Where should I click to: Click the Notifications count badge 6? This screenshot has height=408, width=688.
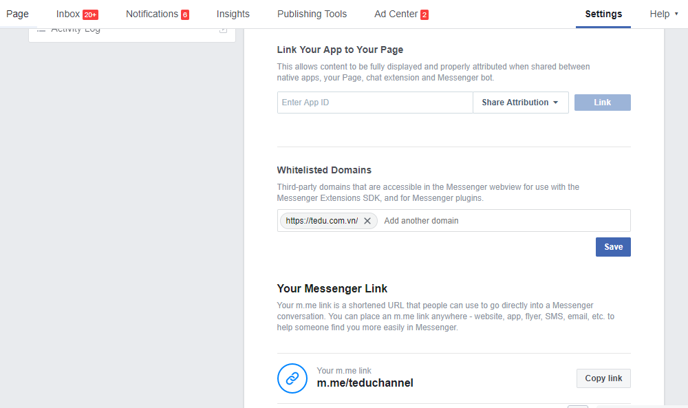point(185,14)
